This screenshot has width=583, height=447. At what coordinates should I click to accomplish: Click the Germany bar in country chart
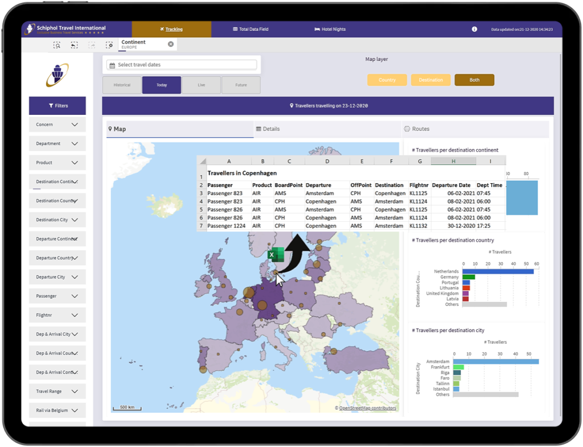click(469, 277)
